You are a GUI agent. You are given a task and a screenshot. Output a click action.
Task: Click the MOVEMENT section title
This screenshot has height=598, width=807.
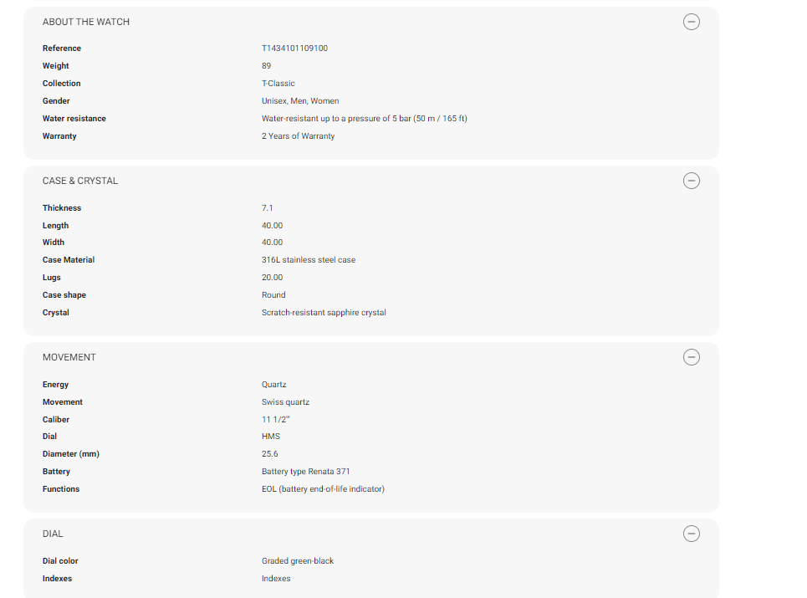[69, 357]
